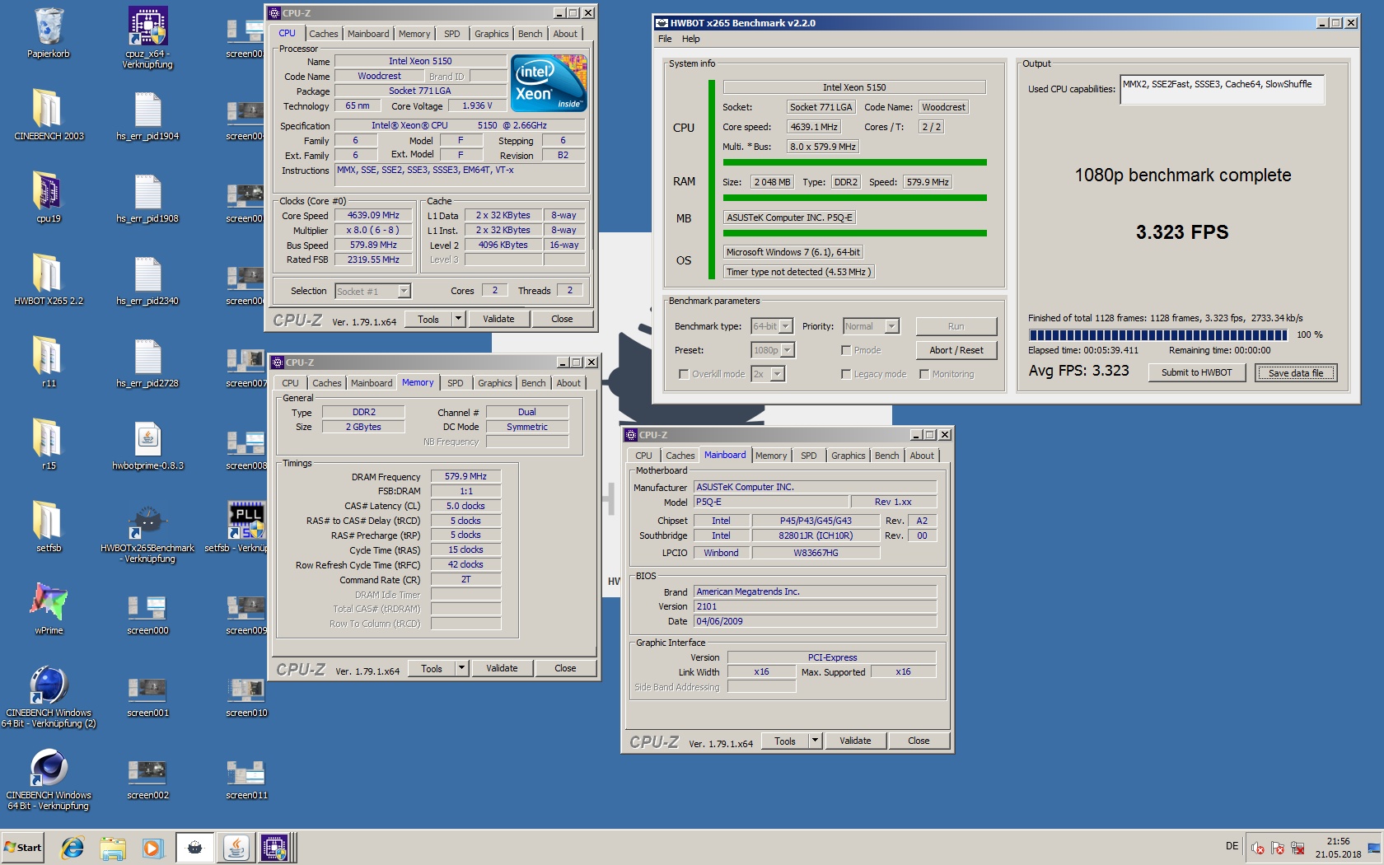The image size is (1384, 865).
Task: Open screen000 image thumbnail
Action: click(x=147, y=614)
